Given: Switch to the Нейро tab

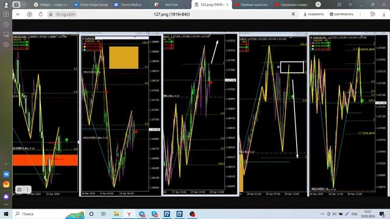Looking at the screenshot, I should tap(51, 5).
